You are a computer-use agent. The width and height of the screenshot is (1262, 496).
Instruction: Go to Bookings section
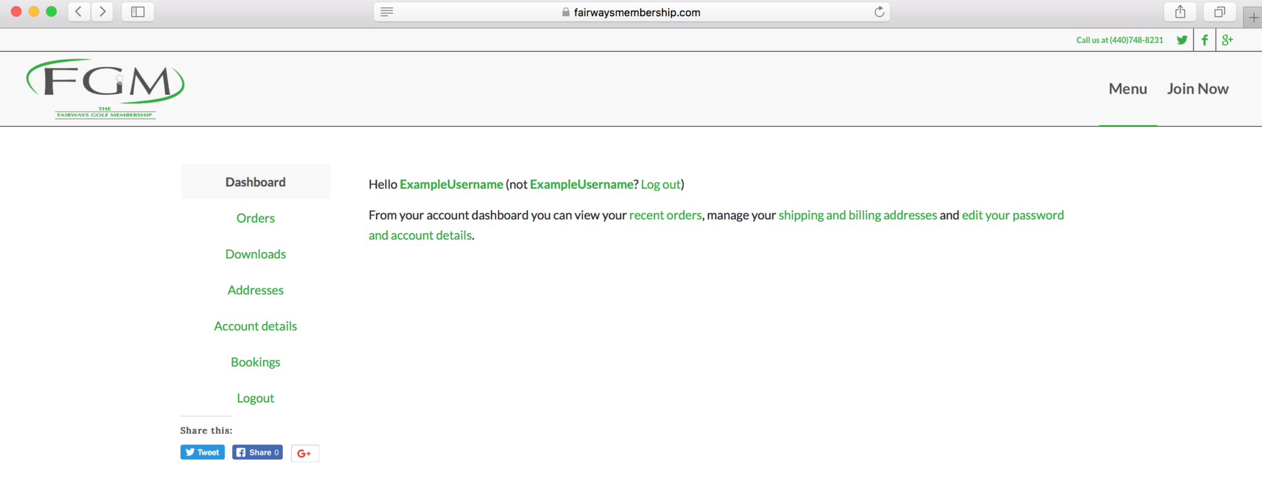click(x=255, y=362)
